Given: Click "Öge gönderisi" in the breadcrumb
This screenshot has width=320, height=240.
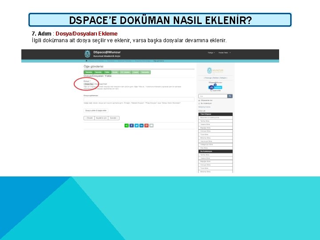Looking at the screenshot, I should (x=159, y=61).
